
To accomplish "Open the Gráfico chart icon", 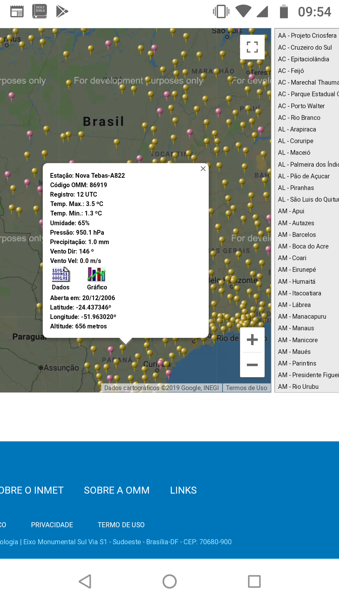I will 97,275.
